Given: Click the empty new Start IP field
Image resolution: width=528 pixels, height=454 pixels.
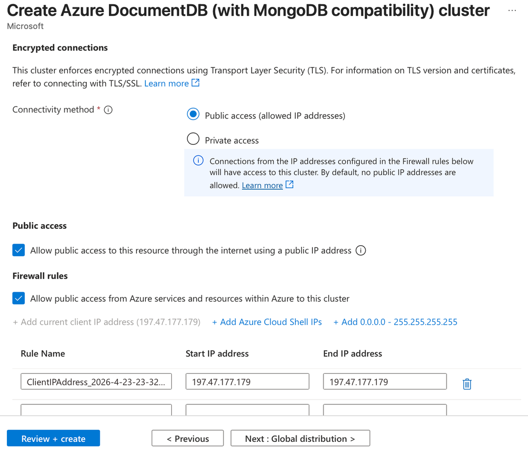Looking at the screenshot, I should (247, 410).
